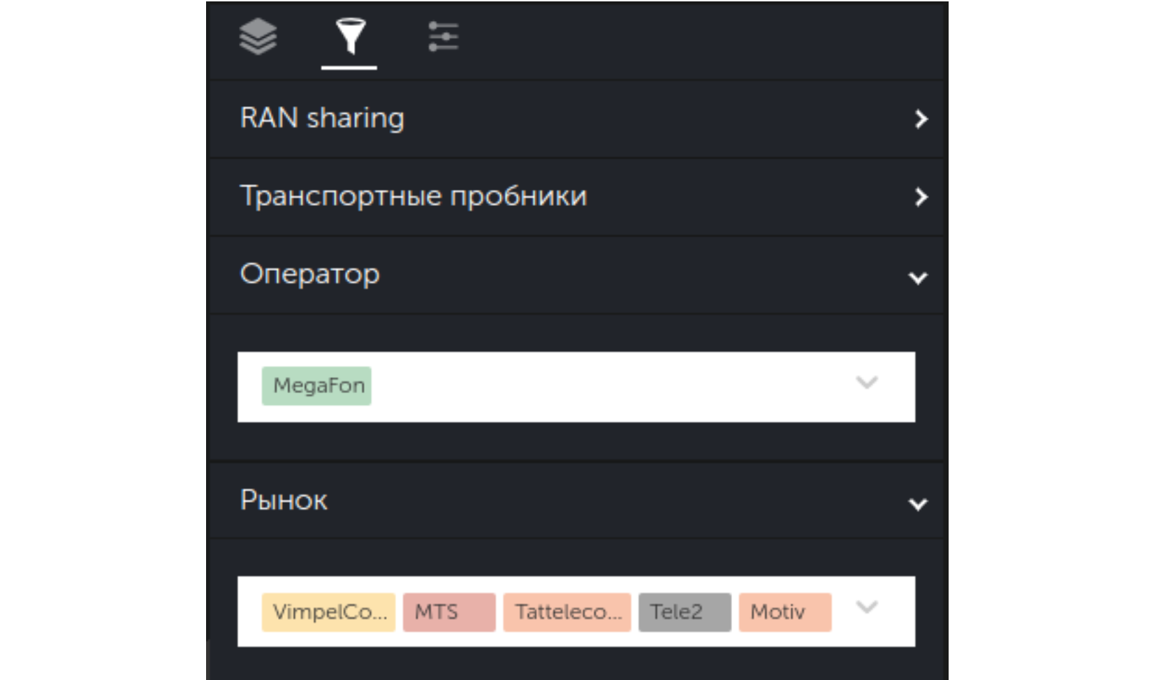The width and height of the screenshot is (1154, 680).
Task: Click the Рынок header label
Action: pyautogui.click(x=284, y=501)
